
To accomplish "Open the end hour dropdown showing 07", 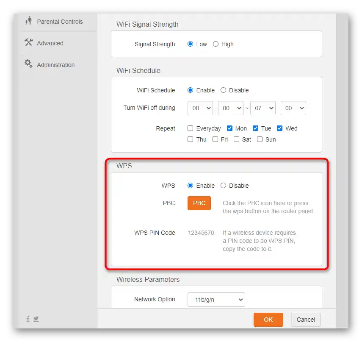I will [x=263, y=108].
